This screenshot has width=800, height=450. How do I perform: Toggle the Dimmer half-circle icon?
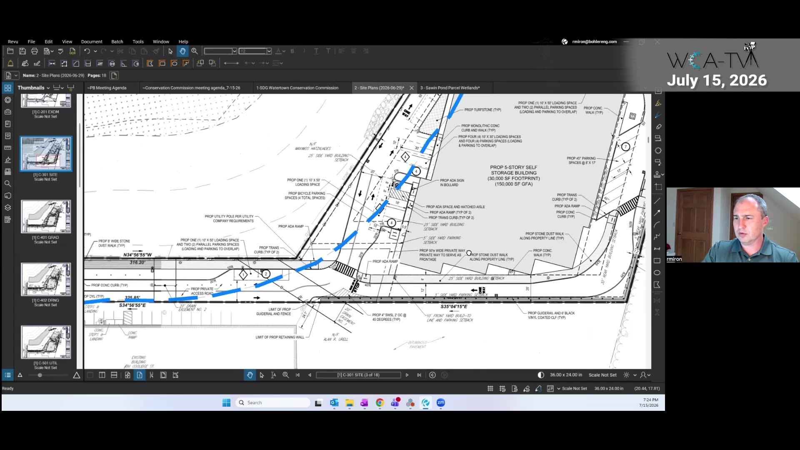[x=541, y=375]
